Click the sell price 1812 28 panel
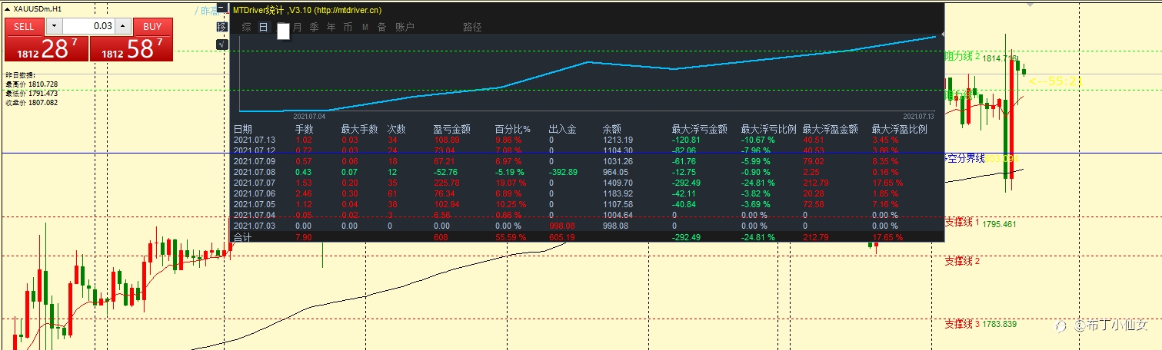 (47, 48)
